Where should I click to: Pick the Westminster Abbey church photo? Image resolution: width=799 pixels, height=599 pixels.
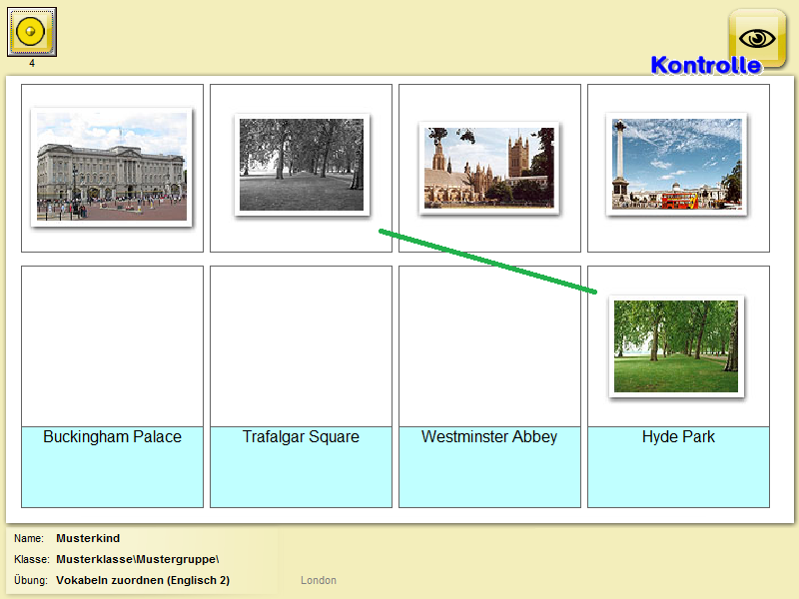489,167
